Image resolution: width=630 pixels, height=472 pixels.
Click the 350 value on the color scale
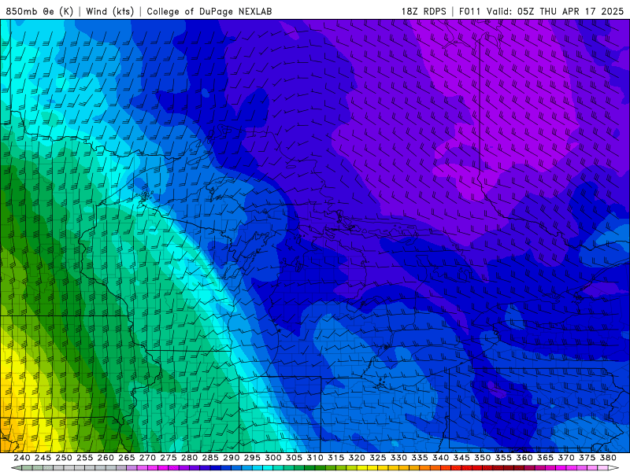(482, 458)
